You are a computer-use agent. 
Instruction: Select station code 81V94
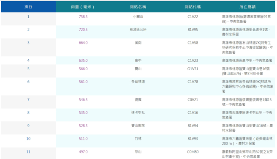193,126
